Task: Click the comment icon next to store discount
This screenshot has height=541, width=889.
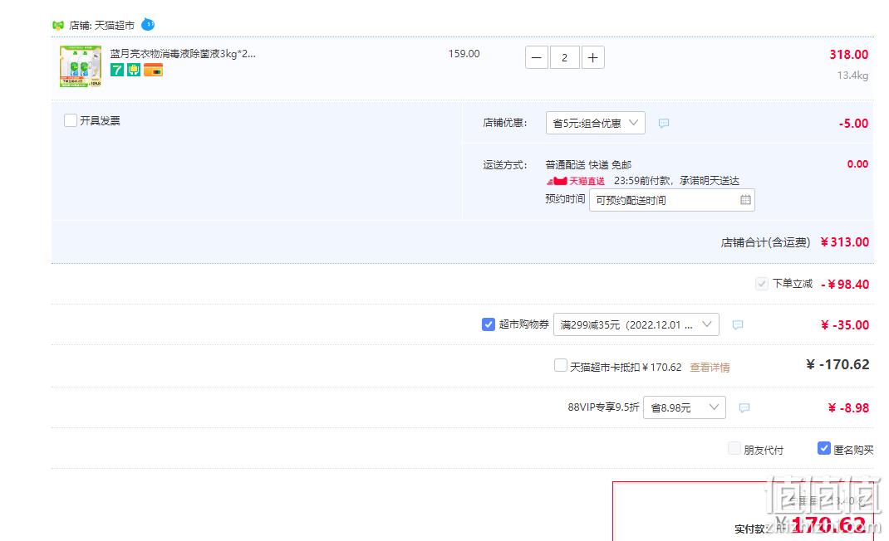Action: click(x=663, y=123)
